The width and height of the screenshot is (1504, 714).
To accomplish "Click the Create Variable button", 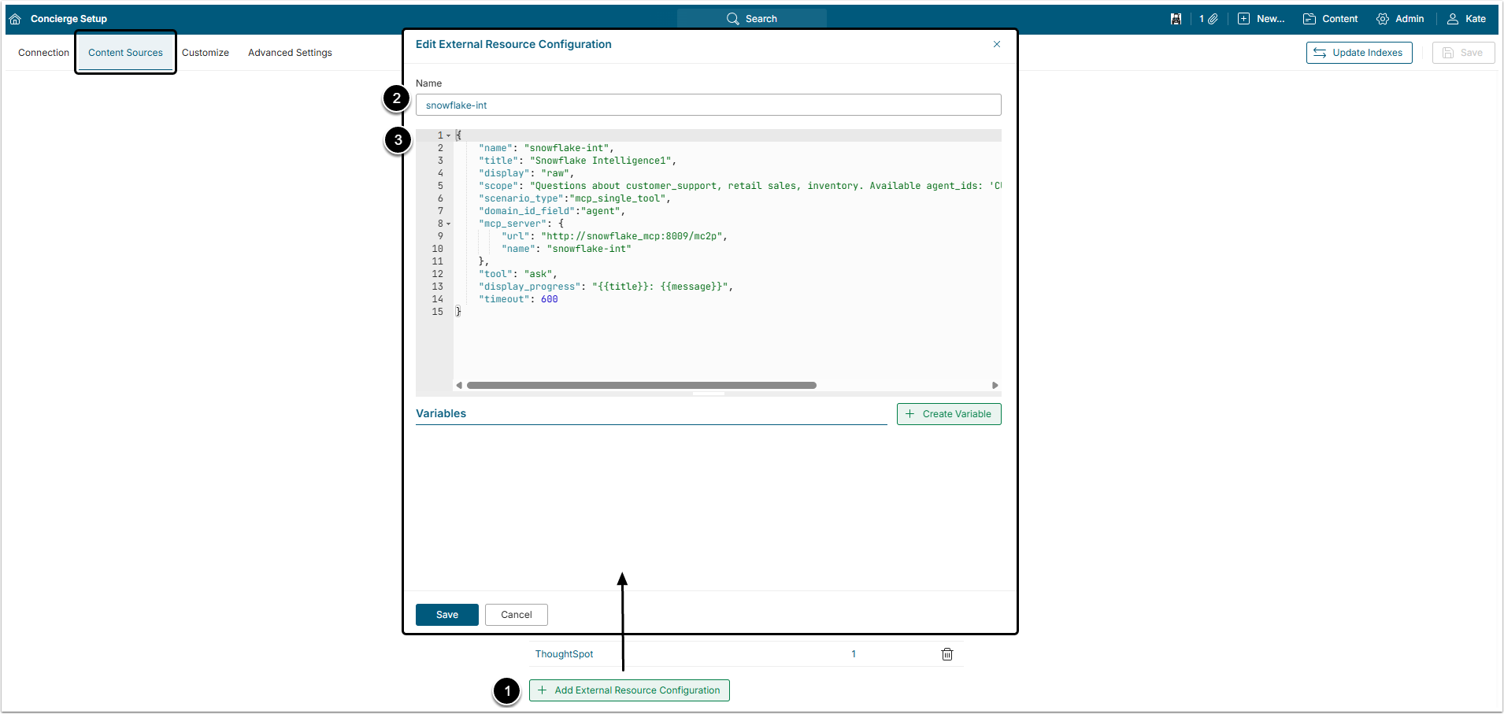I will coord(948,414).
